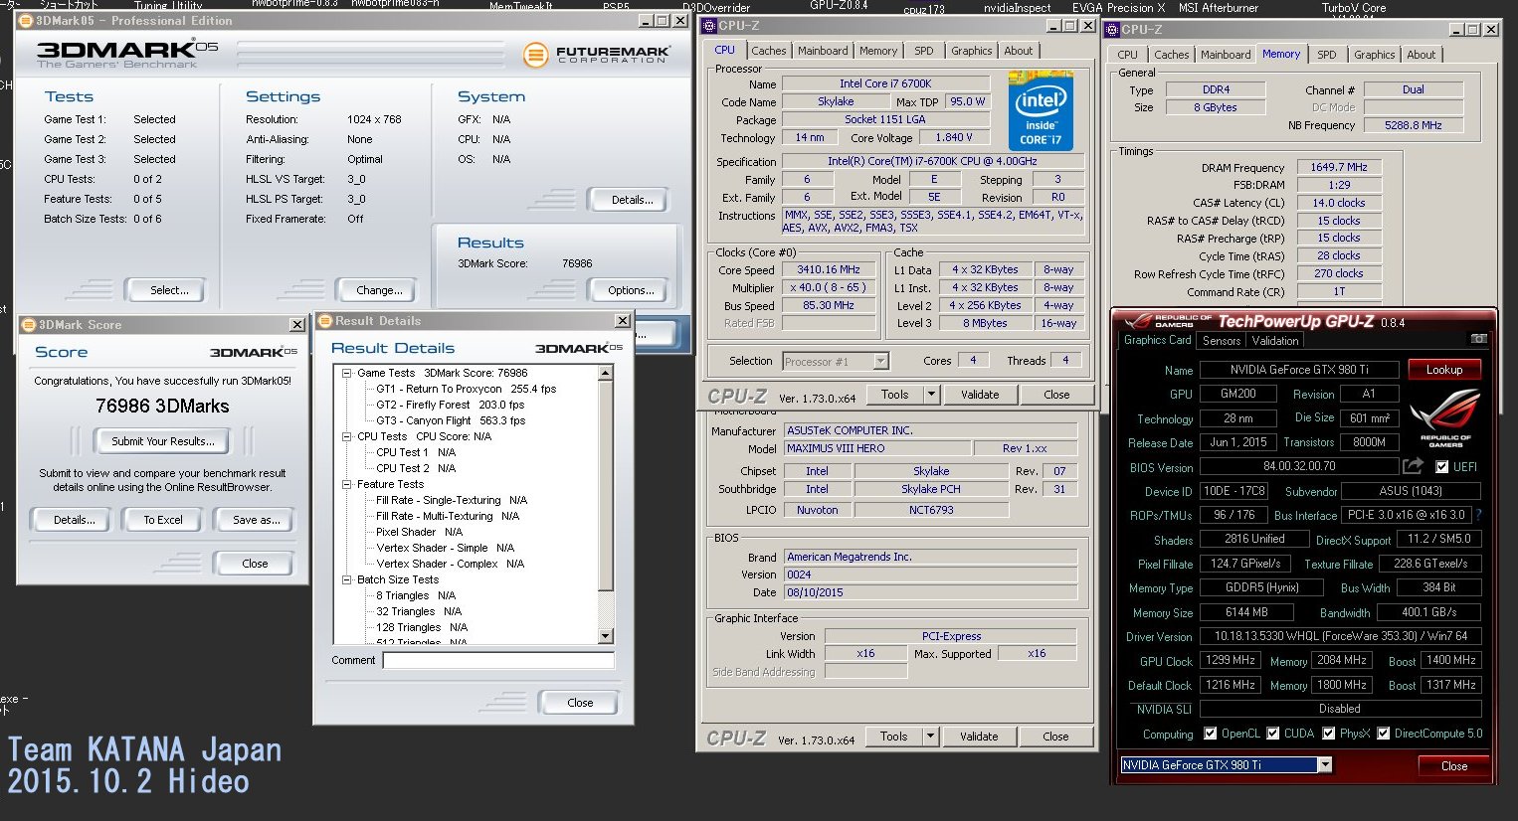Switch to Mainboard tab in CPU-Z CPU window
The width and height of the screenshot is (1518, 821).
[x=823, y=51]
